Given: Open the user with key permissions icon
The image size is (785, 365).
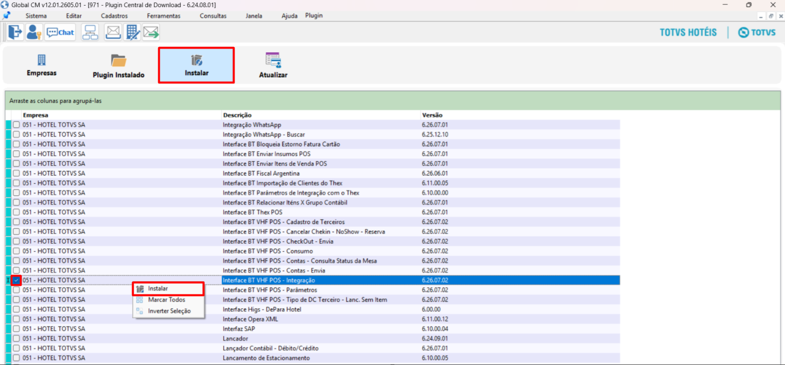Looking at the screenshot, I should [34, 32].
